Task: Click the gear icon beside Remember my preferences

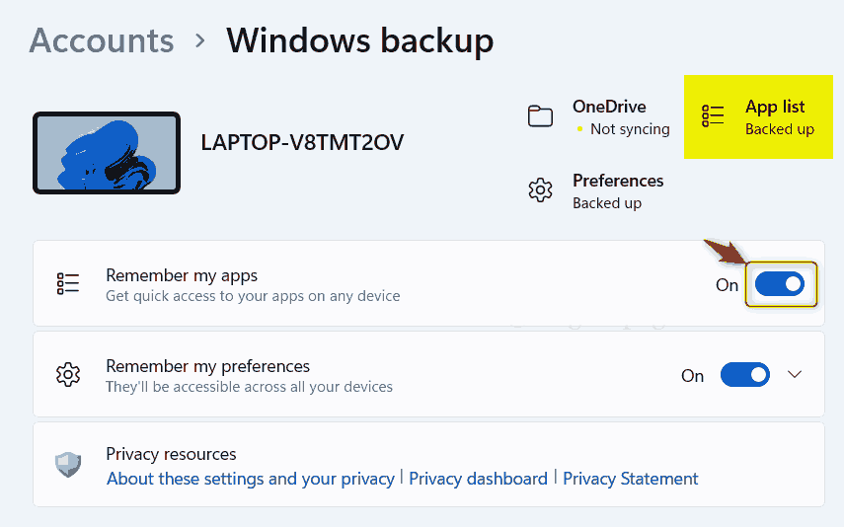Action: (x=68, y=375)
